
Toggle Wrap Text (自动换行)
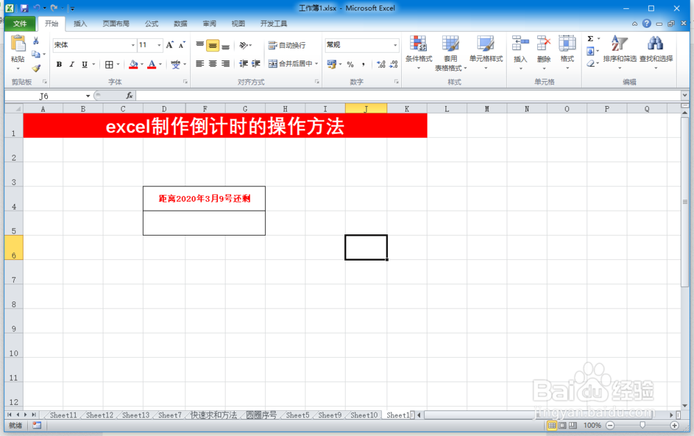(287, 45)
